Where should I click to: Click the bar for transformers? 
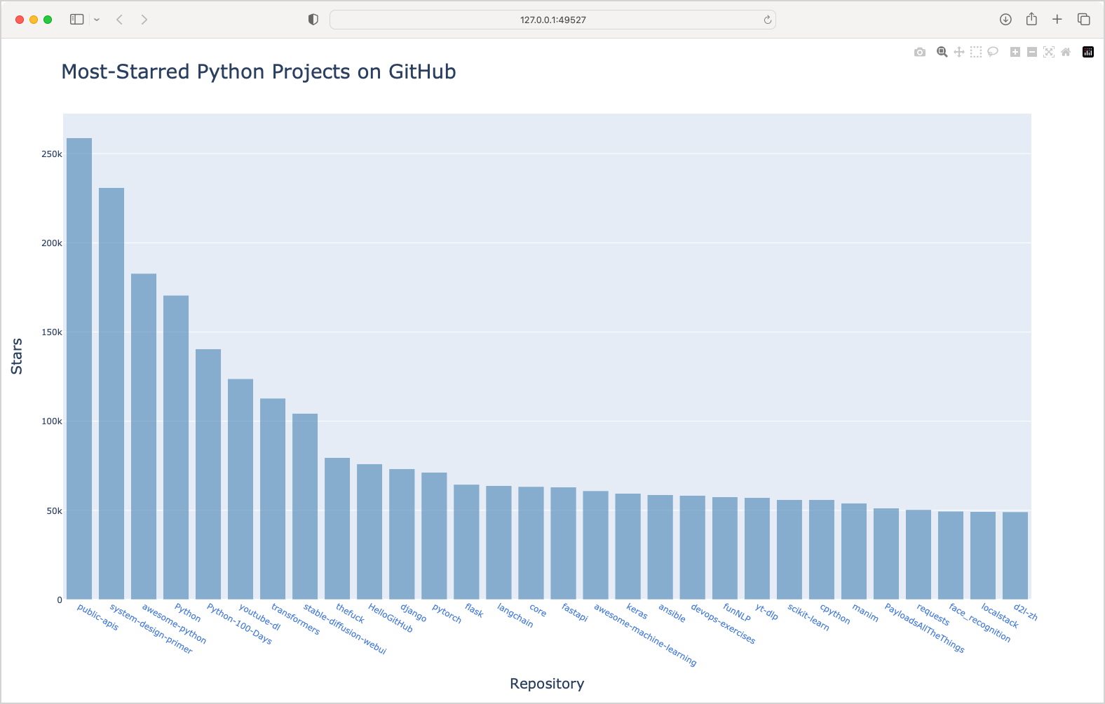point(273,499)
